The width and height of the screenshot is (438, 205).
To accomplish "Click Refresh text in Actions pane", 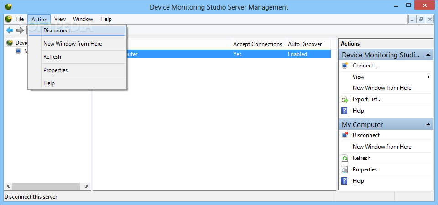I will point(361,158).
